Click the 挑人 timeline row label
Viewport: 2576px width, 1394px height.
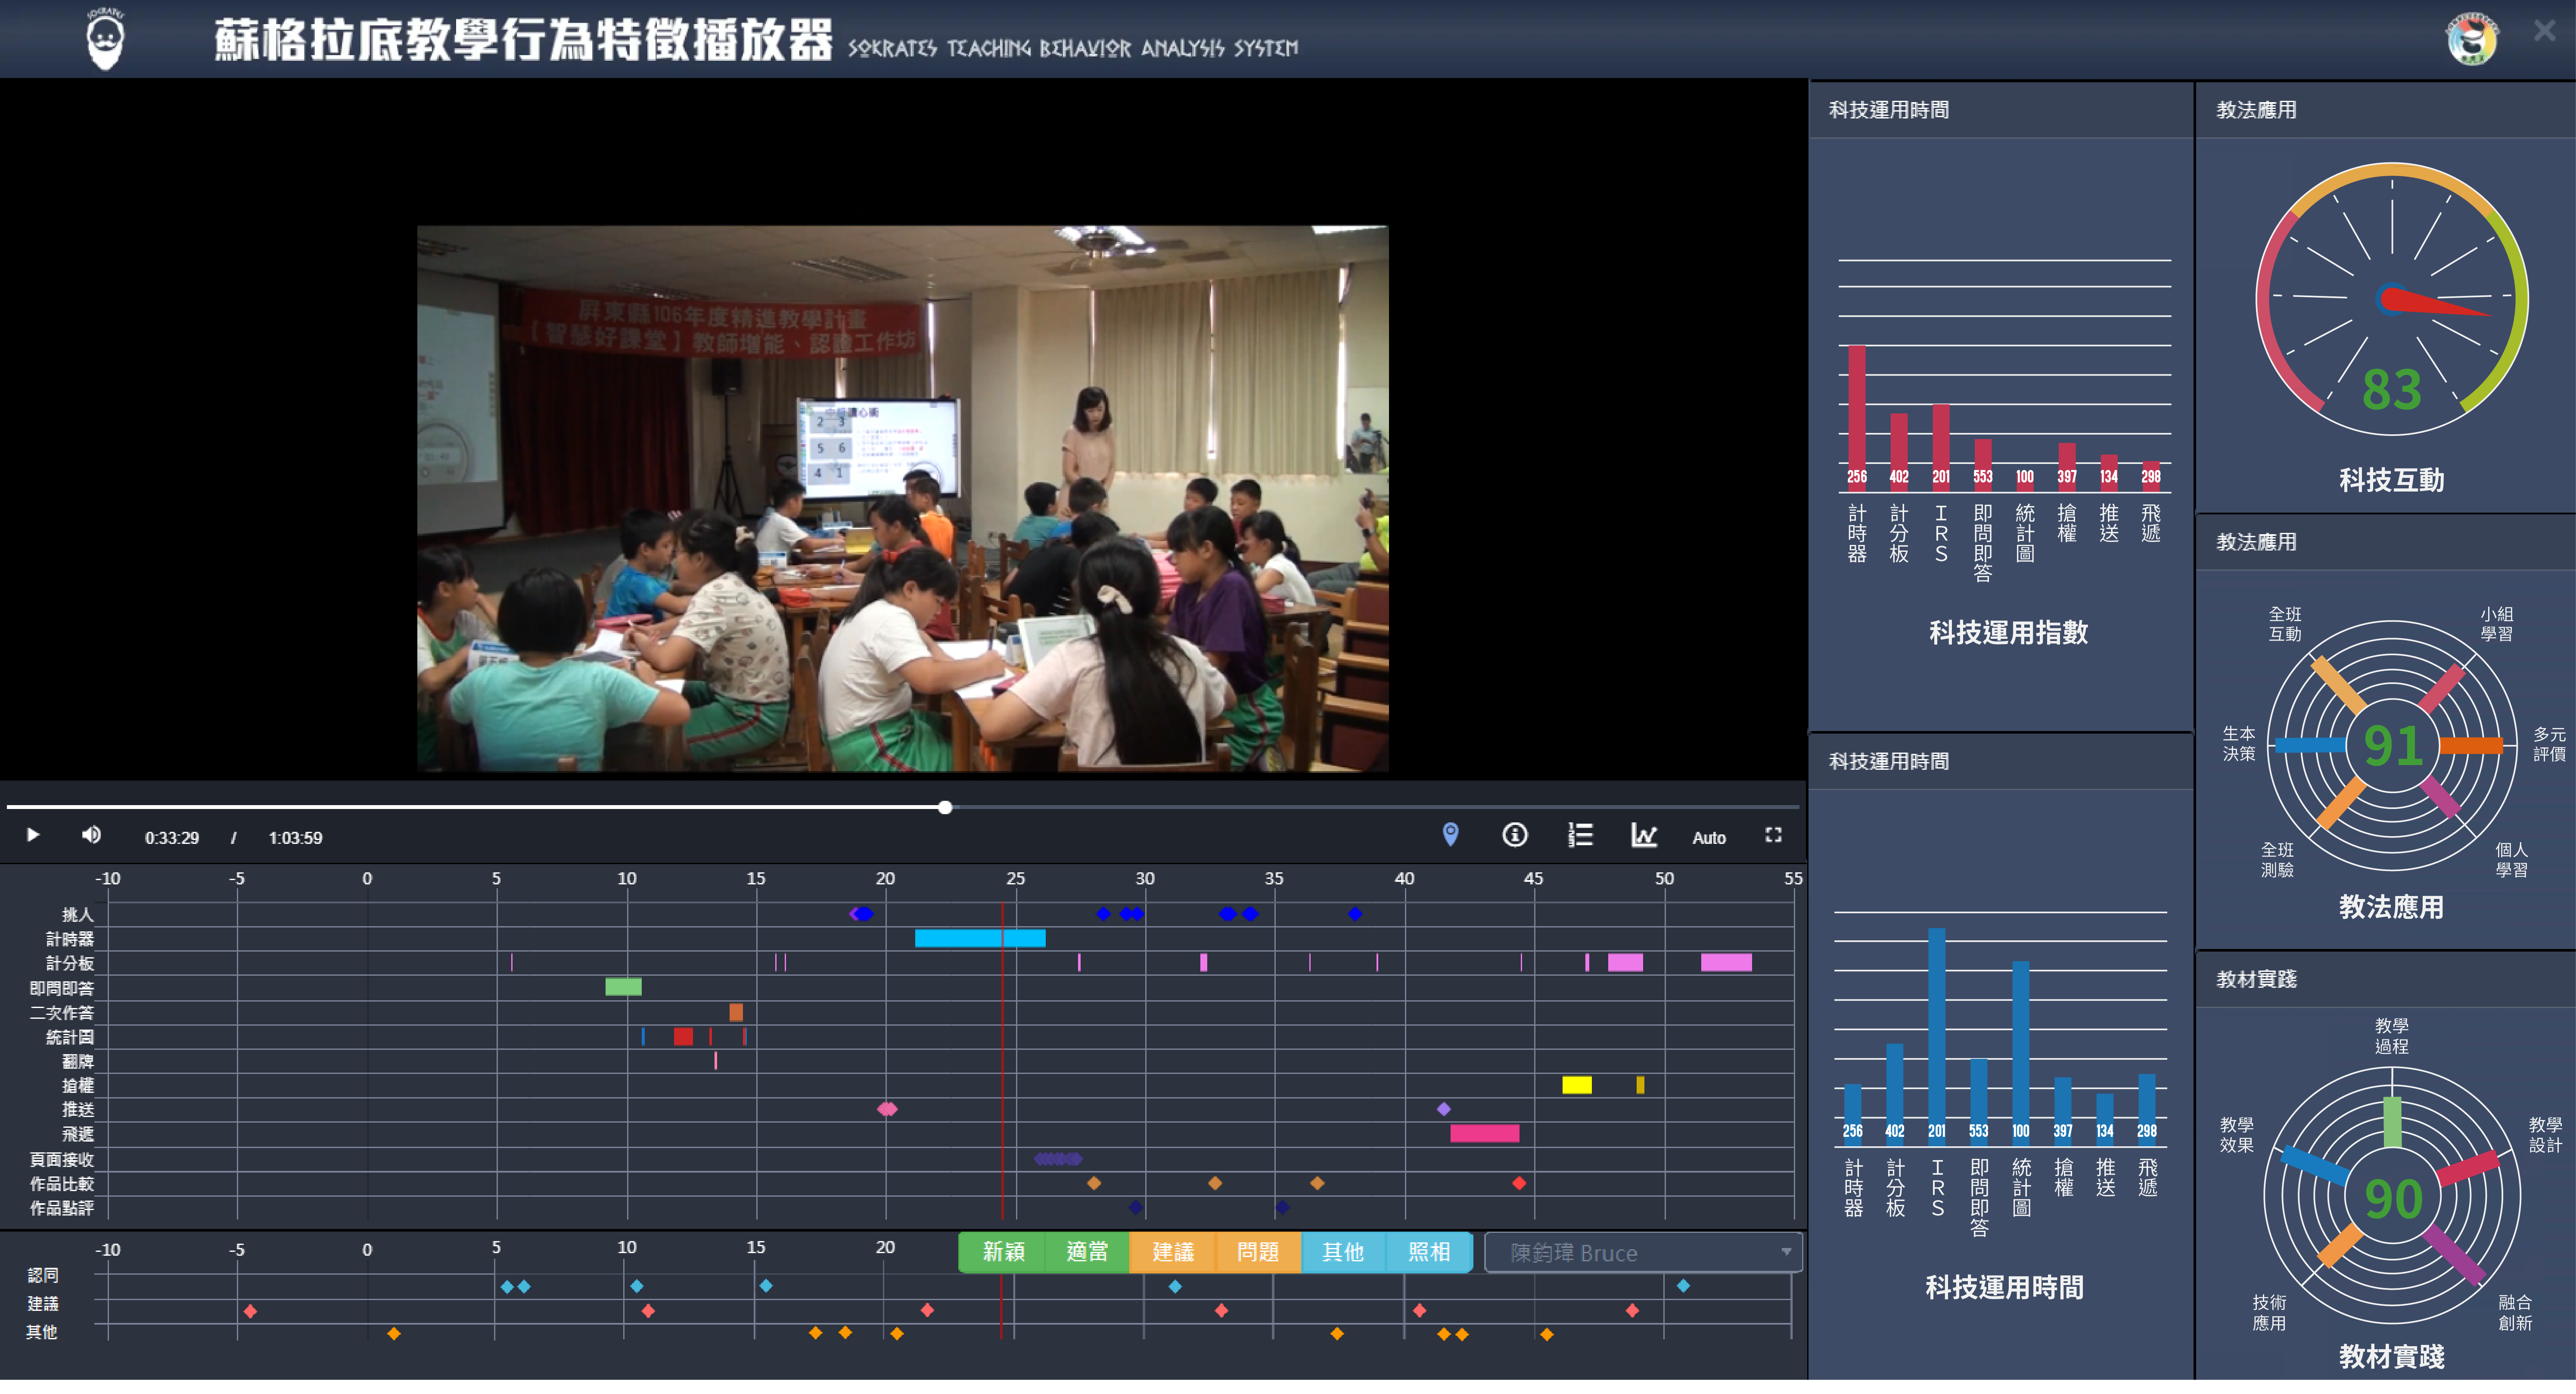78,914
